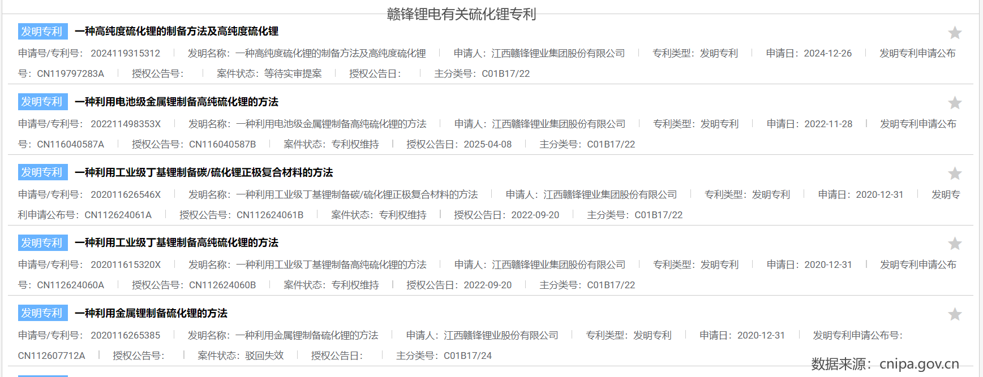This screenshot has height=377, width=983.
Task: Click grant date 2025-04-08
Action: [x=488, y=144]
